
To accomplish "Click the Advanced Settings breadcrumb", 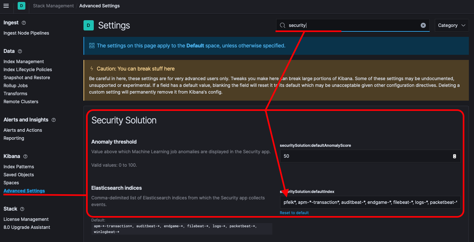I will click(x=100, y=6).
